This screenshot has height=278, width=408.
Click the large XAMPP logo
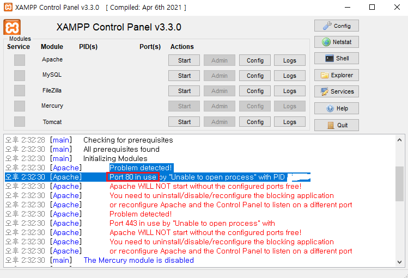click(x=12, y=27)
